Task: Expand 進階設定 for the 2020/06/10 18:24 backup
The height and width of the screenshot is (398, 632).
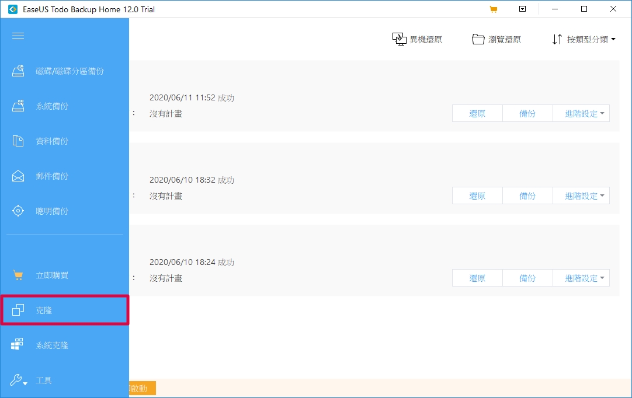Action: coord(581,278)
